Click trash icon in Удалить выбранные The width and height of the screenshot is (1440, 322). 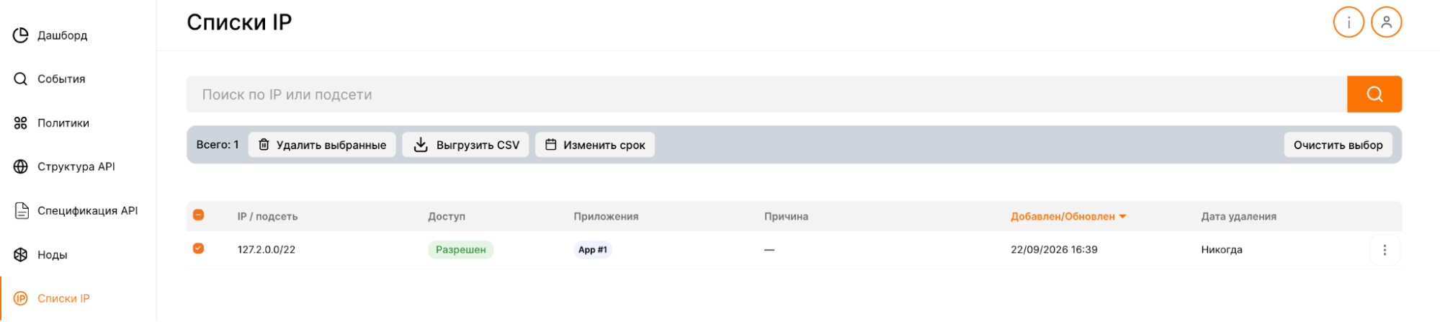click(x=264, y=145)
